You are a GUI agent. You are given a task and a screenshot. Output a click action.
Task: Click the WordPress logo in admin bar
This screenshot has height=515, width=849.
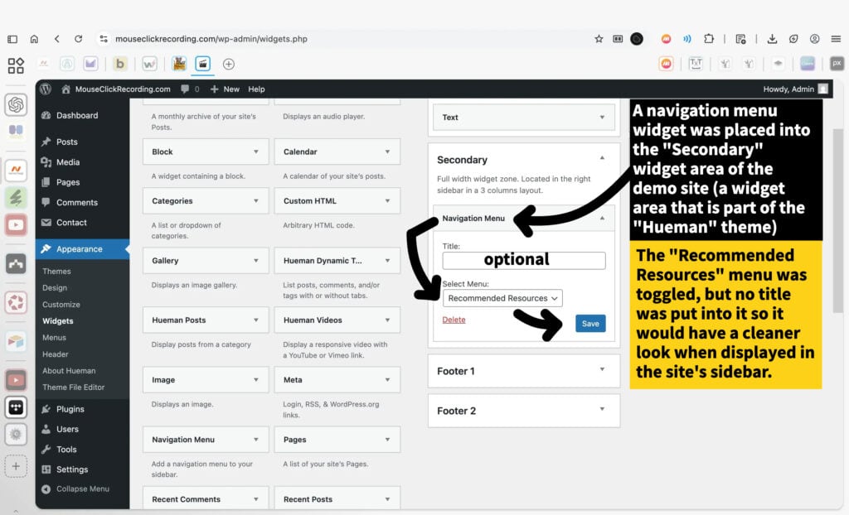click(46, 89)
